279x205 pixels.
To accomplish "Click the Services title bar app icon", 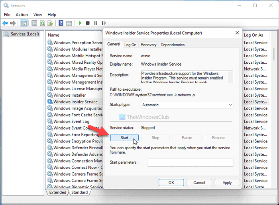I will click(6, 6).
